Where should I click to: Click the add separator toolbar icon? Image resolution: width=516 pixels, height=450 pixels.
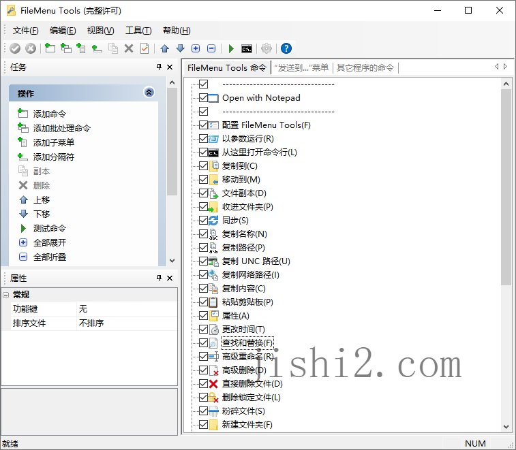[x=97, y=48]
